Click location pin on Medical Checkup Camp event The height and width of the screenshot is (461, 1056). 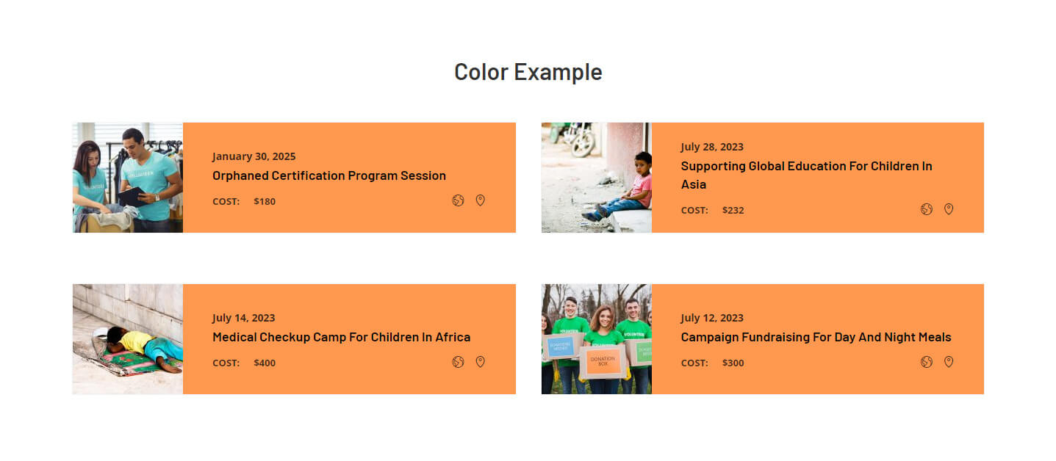tap(480, 362)
